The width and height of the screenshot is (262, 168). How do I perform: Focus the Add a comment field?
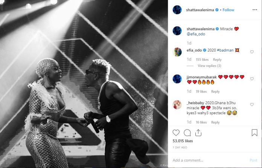(x=210, y=160)
